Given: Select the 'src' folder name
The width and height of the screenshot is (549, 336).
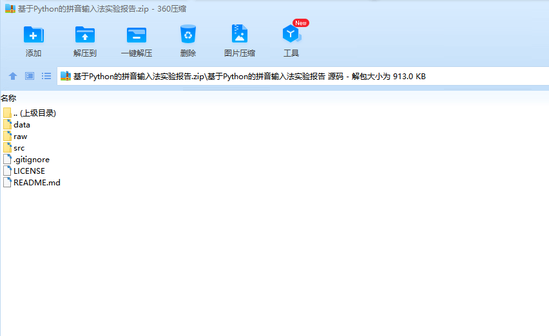Looking at the screenshot, I should point(19,148).
